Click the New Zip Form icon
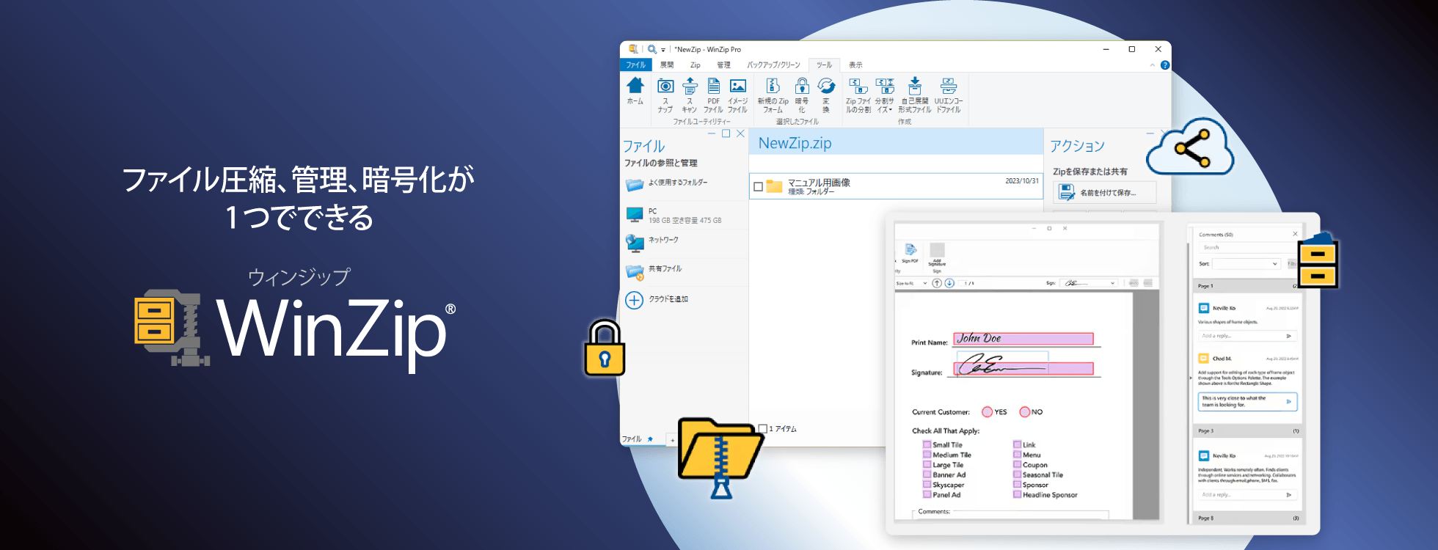1438x550 pixels. coord(773,86)
